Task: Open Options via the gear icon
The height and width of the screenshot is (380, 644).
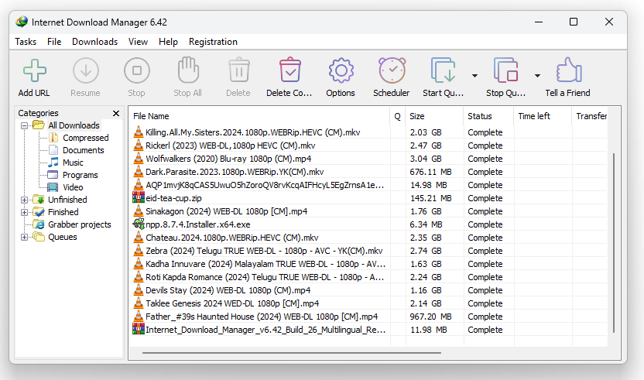Action: pyautogui.click(x=341, y=70)
